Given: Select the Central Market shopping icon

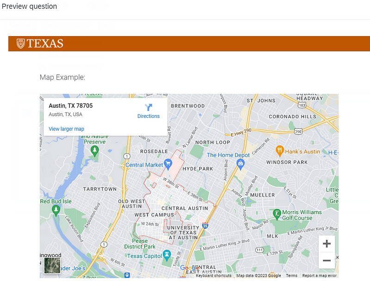Looking at the screenshot, I should (168, 163).
